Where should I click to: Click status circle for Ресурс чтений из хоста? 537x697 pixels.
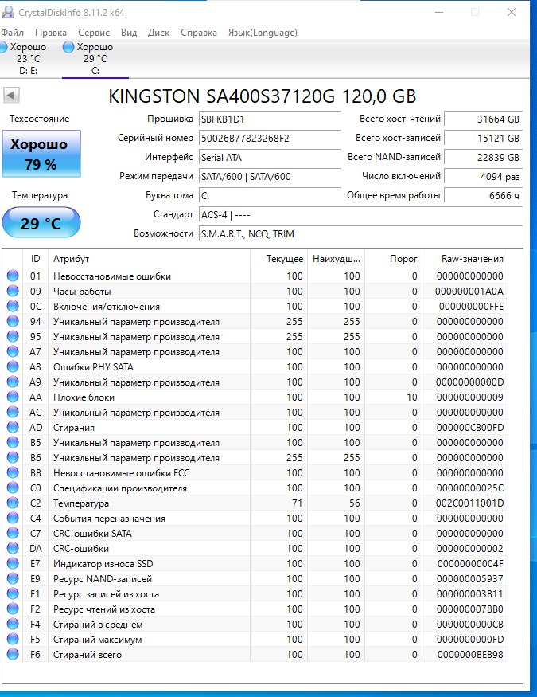point(13,609)
